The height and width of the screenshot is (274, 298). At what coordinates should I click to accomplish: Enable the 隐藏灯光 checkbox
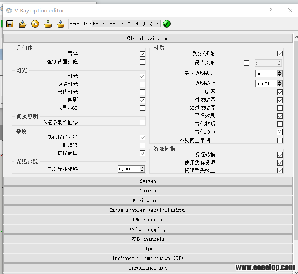pyautogui.click(x=142, y=84)
